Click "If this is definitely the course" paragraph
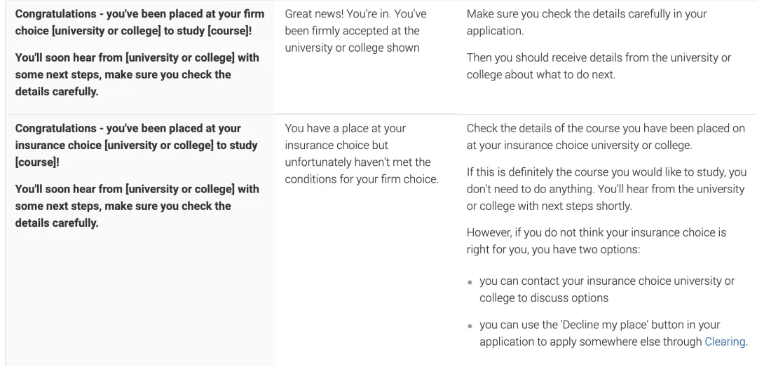The image size is (757, 366). pyautogui.click(x=606, y=189)
